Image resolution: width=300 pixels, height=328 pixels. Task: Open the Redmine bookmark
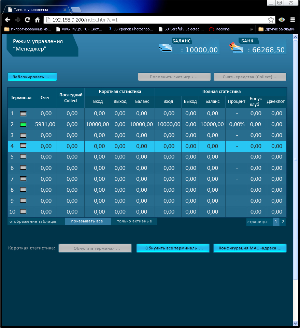(219, 29)
